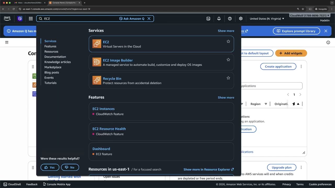
Task: Select Features in search categories
Action: pyautogui.click(x=50, y=46)
